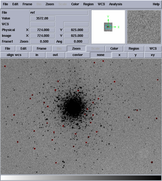Viewport: 162px width, 181px height.
Task: Click the second empty WCS field
Action: pyautogui.click(x=76, y=24)
